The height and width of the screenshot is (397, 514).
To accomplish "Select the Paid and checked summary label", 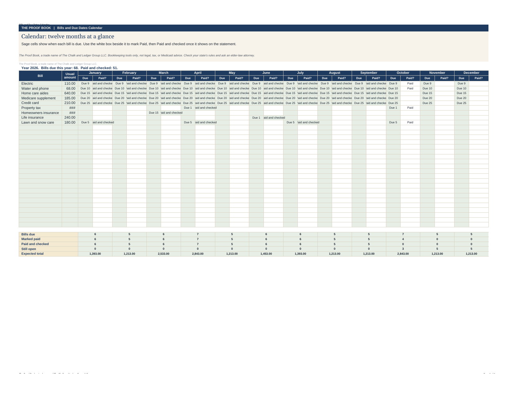I will 48,244.
